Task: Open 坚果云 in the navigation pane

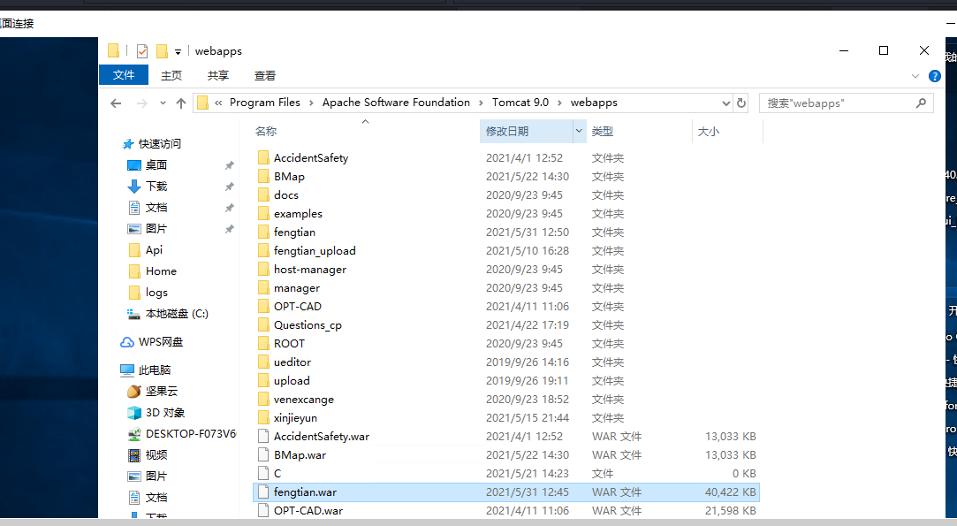Action: click(161, 392)
